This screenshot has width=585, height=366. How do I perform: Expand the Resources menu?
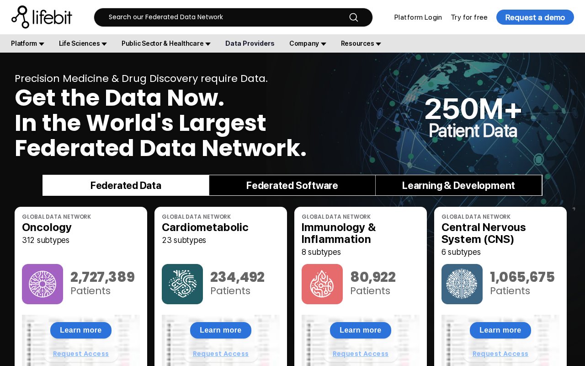point(361,43)
